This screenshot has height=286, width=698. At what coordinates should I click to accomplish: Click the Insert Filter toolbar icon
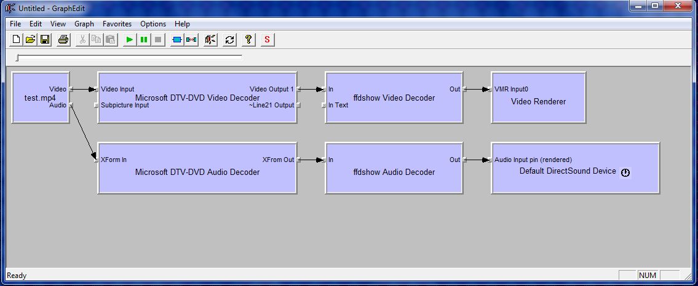pyautogui.click(x=177, y=39)
